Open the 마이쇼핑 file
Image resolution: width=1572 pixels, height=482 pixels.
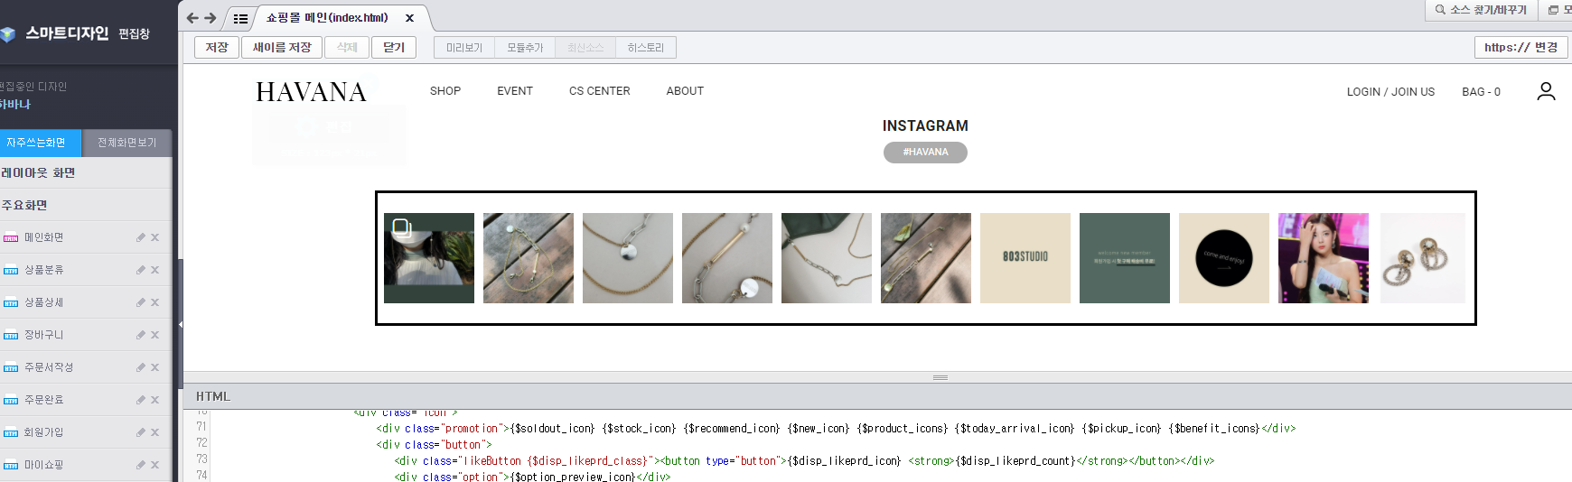(x=43, y=465)
